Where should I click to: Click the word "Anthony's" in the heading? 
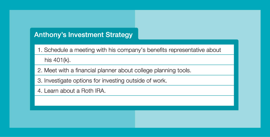(x=47, y=35)
